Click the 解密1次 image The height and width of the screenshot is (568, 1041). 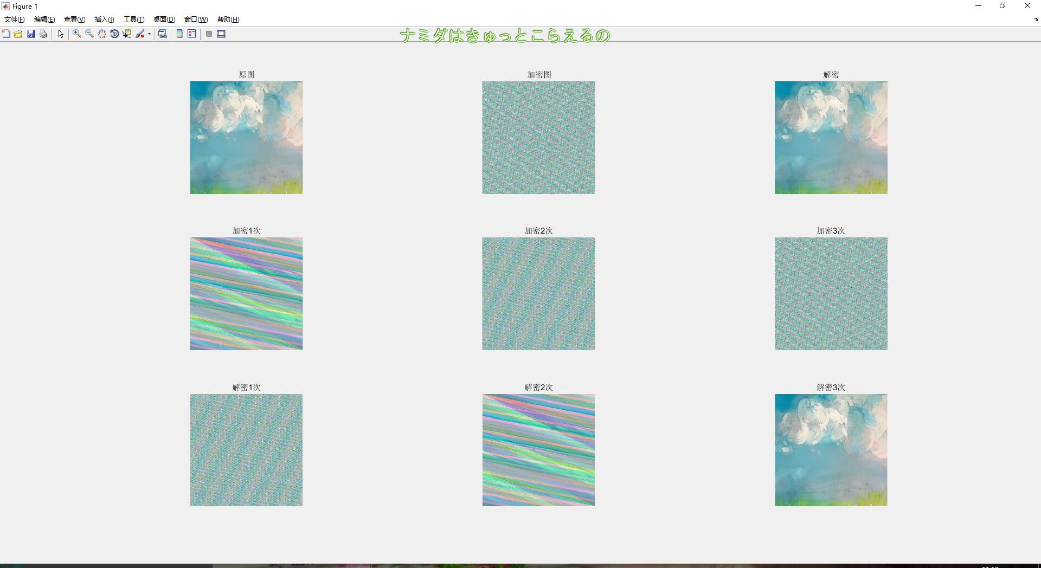tap(246, 450)
